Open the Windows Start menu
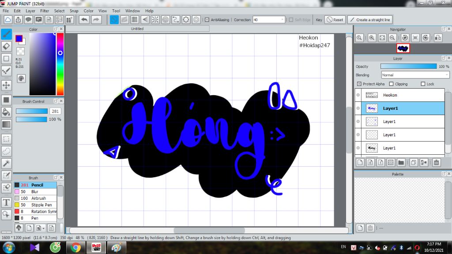The width and height of the screenshot is (452, 254). pos(9,248)
